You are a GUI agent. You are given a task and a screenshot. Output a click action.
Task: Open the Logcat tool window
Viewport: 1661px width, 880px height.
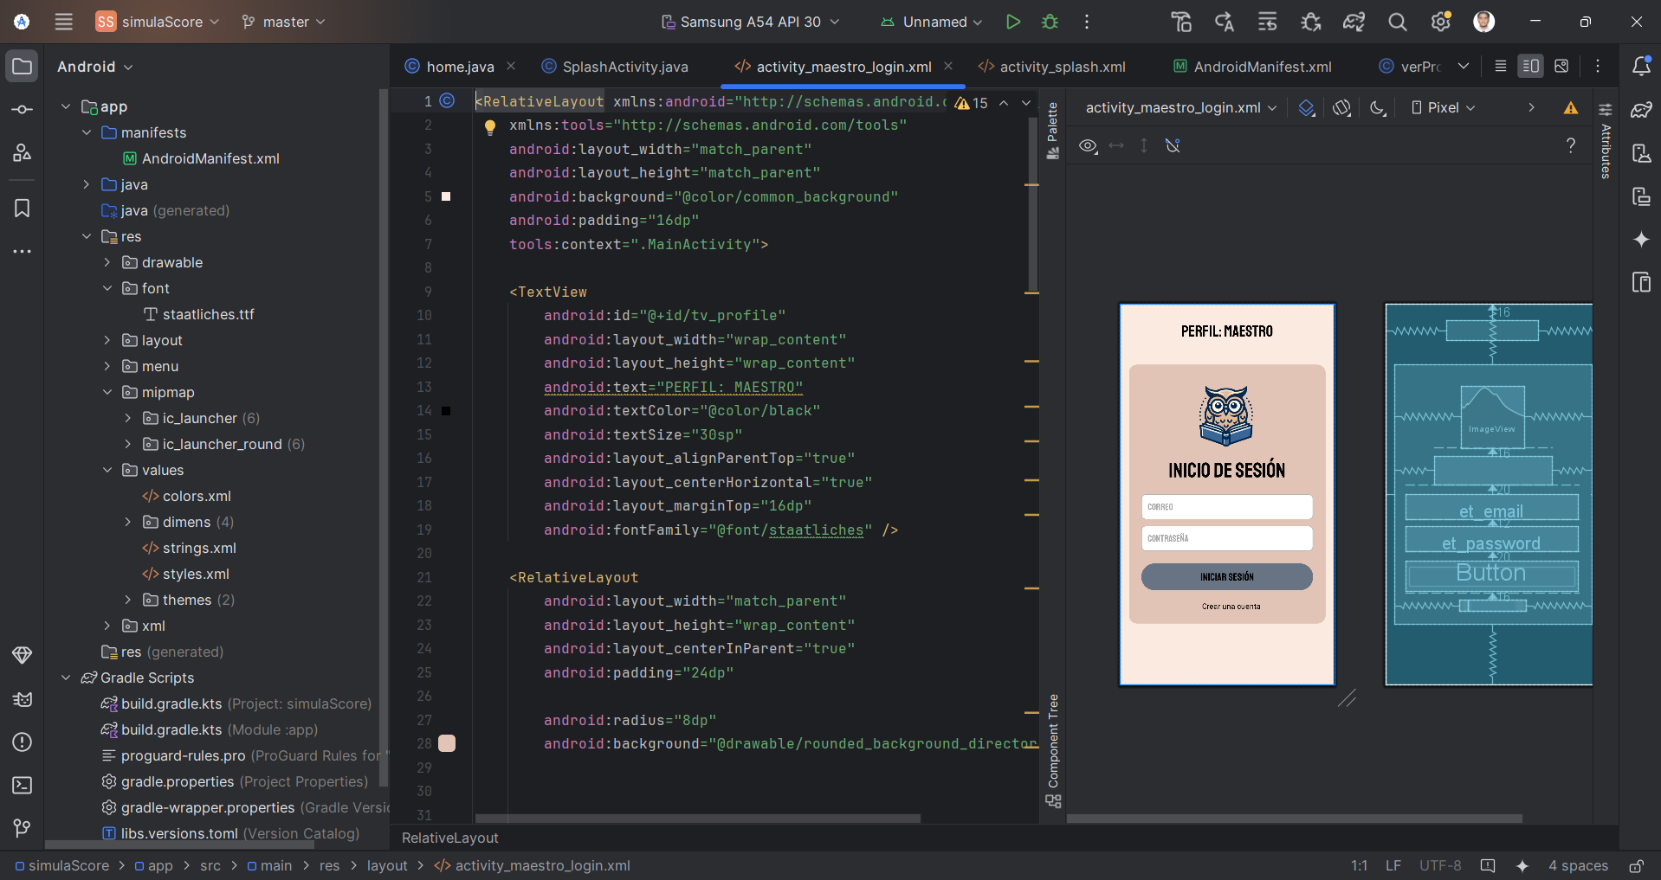coord(22,698)
